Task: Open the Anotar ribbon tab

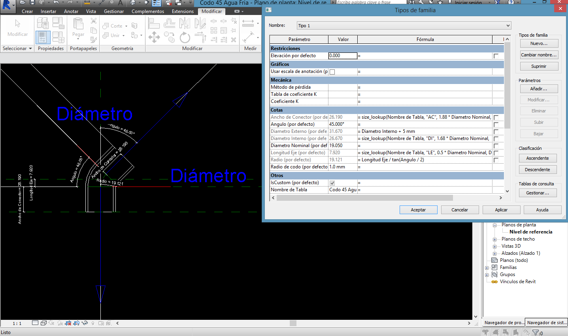Action: tap(71, 11)
